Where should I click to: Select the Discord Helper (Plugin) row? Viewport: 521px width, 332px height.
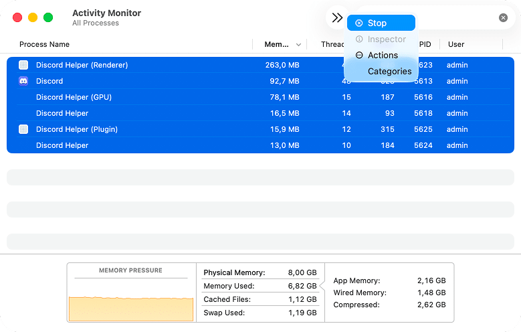pyautogui.click(x=260, y=129)
